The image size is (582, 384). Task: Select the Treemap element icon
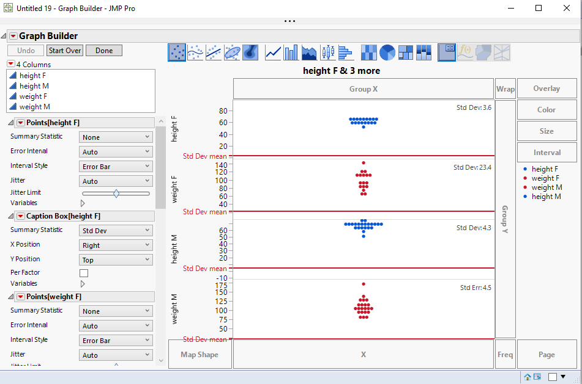coord(405,53)
